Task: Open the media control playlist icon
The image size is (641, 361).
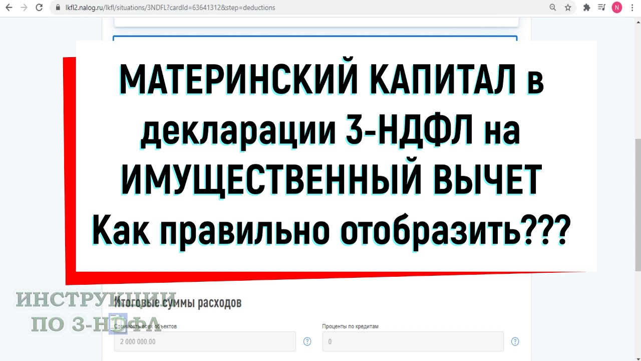Action: (602, 8)
